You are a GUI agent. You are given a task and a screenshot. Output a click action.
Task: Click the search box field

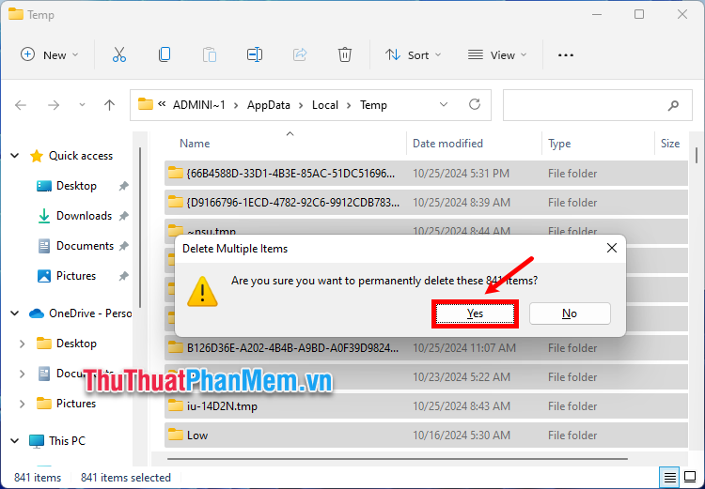coord(598,105)
